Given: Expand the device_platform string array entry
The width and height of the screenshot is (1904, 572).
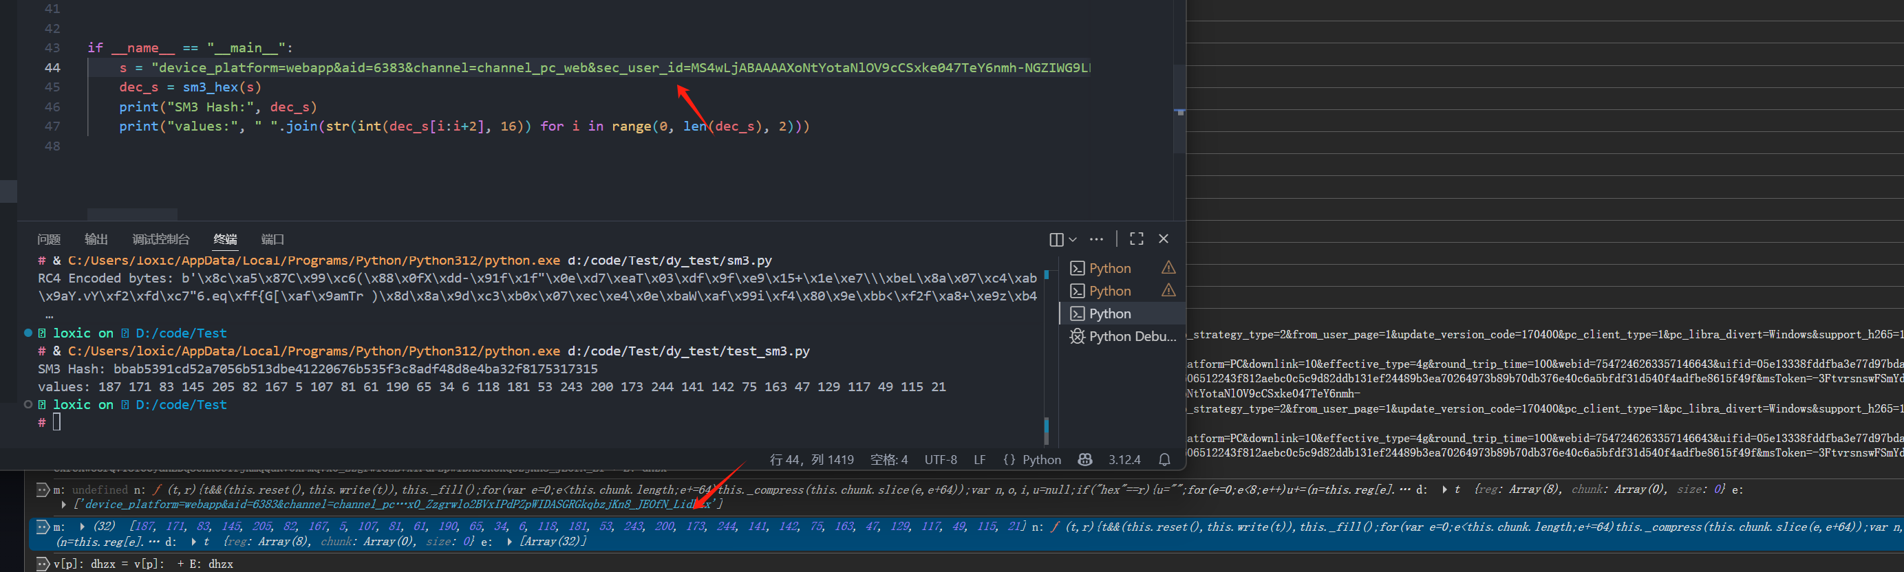Looking at the screenshot, I should coord(64,505).
